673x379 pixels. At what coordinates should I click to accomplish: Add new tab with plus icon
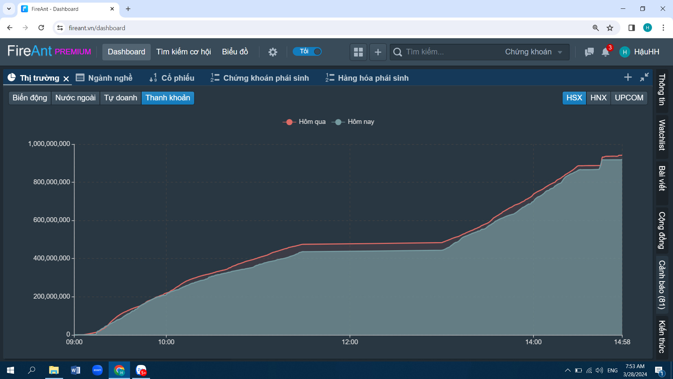coord(628,77)
